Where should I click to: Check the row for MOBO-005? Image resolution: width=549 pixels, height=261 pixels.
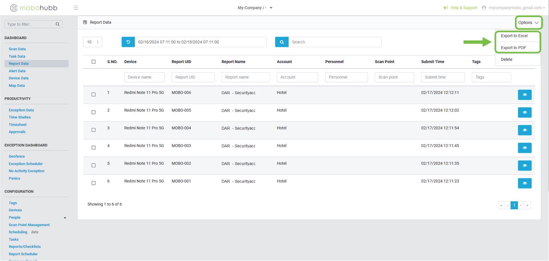(93, 112)
